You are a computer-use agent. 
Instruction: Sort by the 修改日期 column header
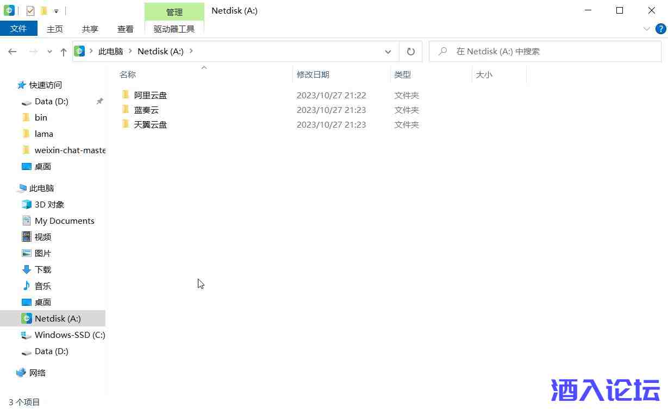coord(313,74)
